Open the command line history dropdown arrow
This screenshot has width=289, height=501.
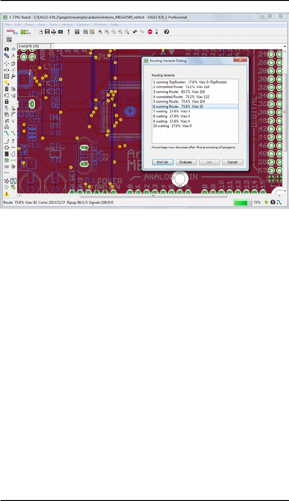pos(285,46)
